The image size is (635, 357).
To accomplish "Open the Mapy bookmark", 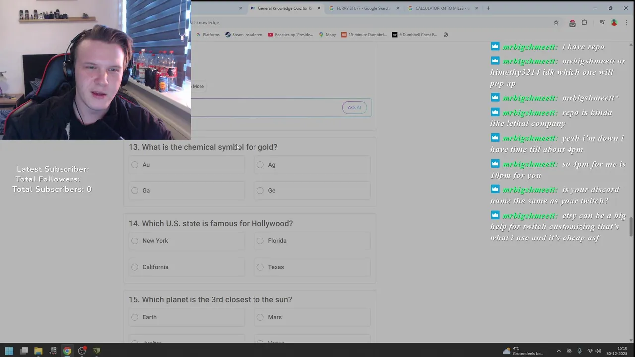I will coord(327,35).
